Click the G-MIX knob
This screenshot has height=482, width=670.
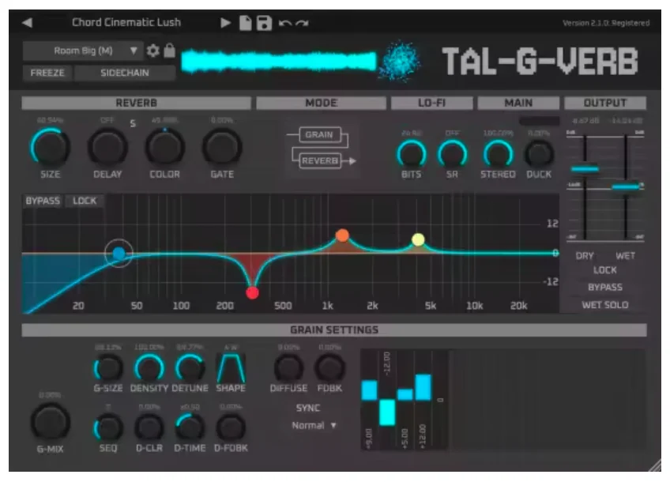(50, 423)
